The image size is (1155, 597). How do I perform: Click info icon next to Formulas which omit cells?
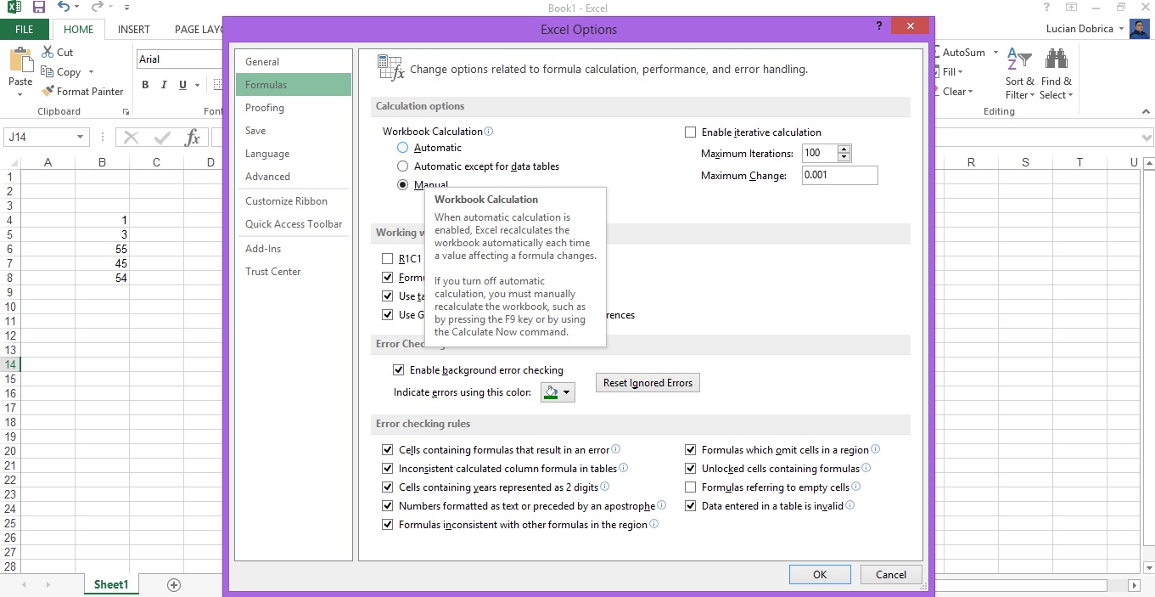point(875,449)
